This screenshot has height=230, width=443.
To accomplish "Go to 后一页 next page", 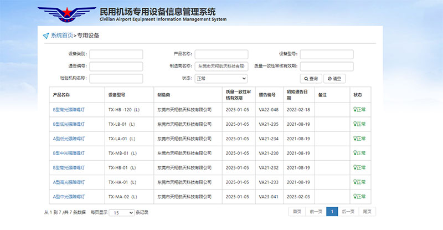I will coord(348,212).
